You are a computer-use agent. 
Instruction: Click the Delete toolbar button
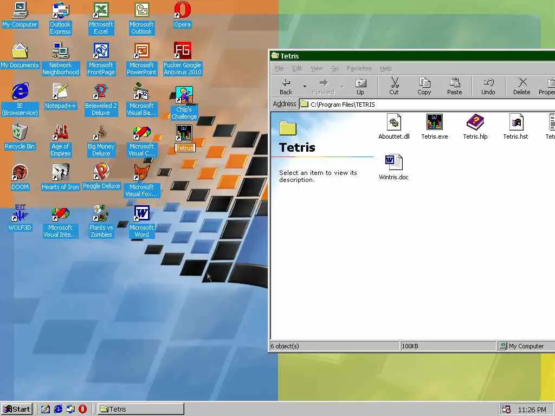pyautogui.click(x=522, y=86)
